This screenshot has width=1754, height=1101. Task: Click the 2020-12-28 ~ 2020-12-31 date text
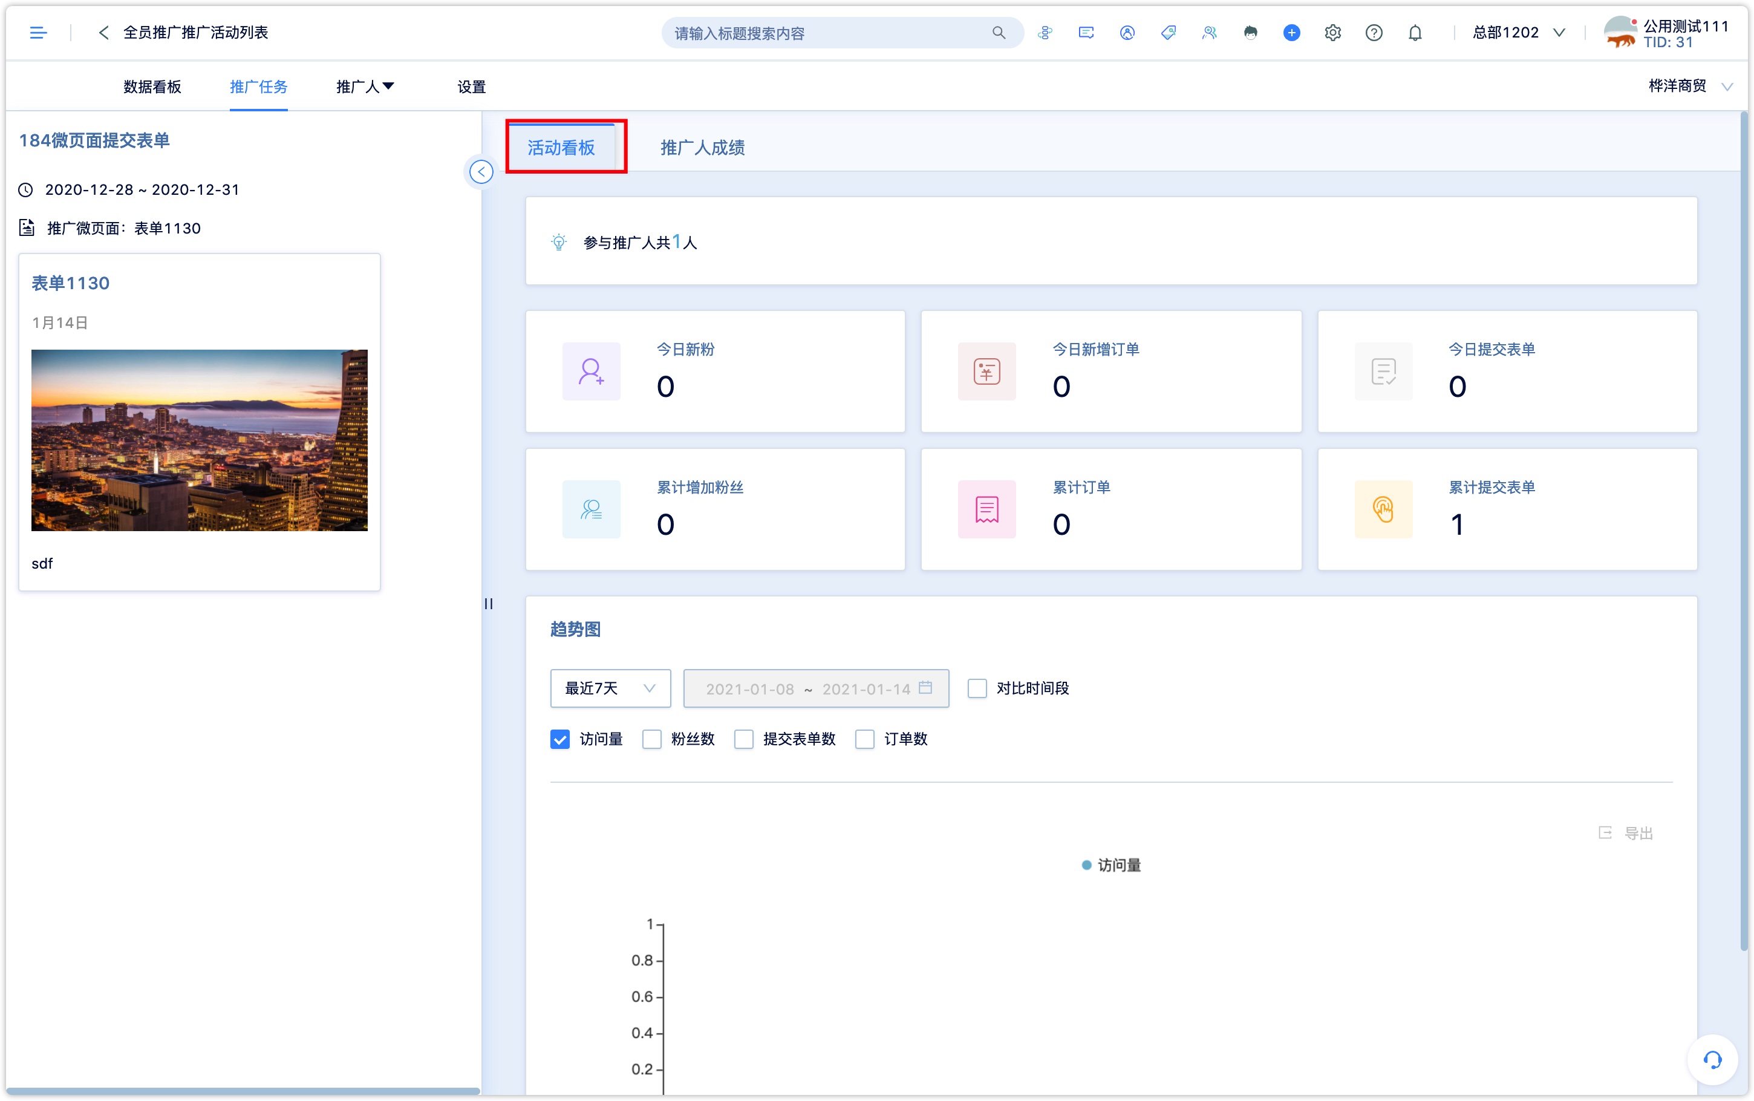[x=142, y=190]
